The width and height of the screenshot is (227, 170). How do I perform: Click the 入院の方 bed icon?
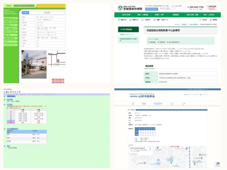point(143,20)
